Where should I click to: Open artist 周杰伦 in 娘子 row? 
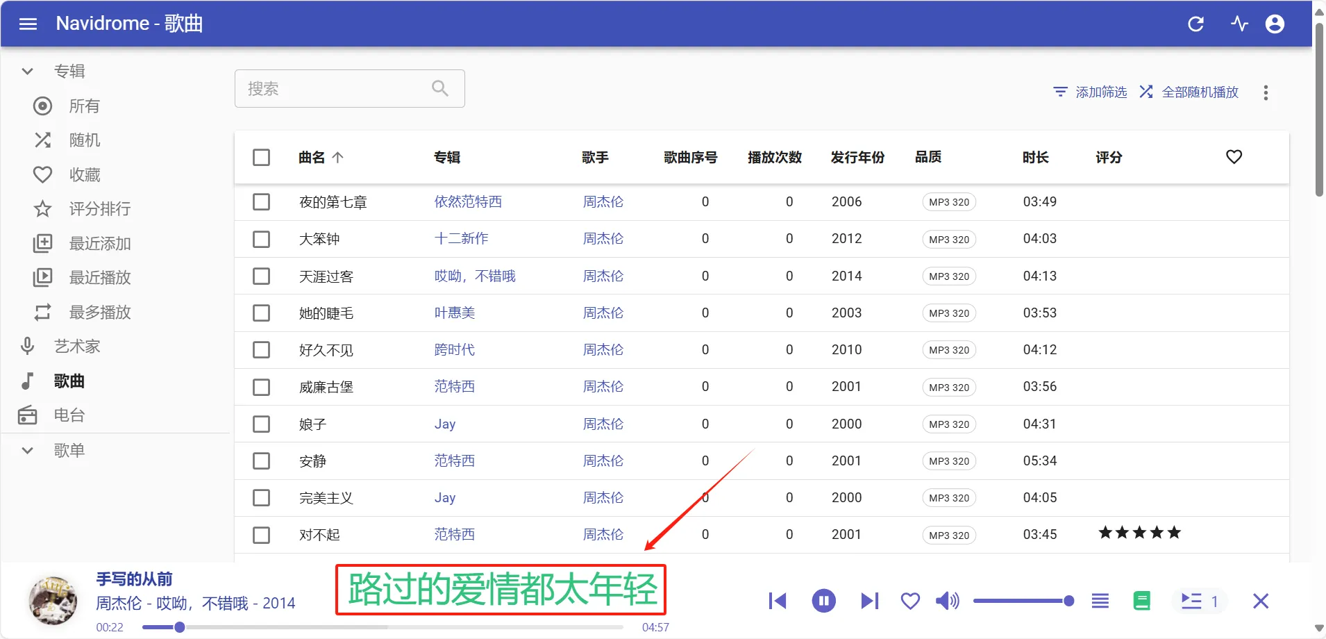click(603, 424)
